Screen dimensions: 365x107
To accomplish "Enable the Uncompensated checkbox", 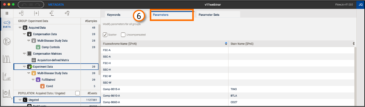I will tap(123, 35).
